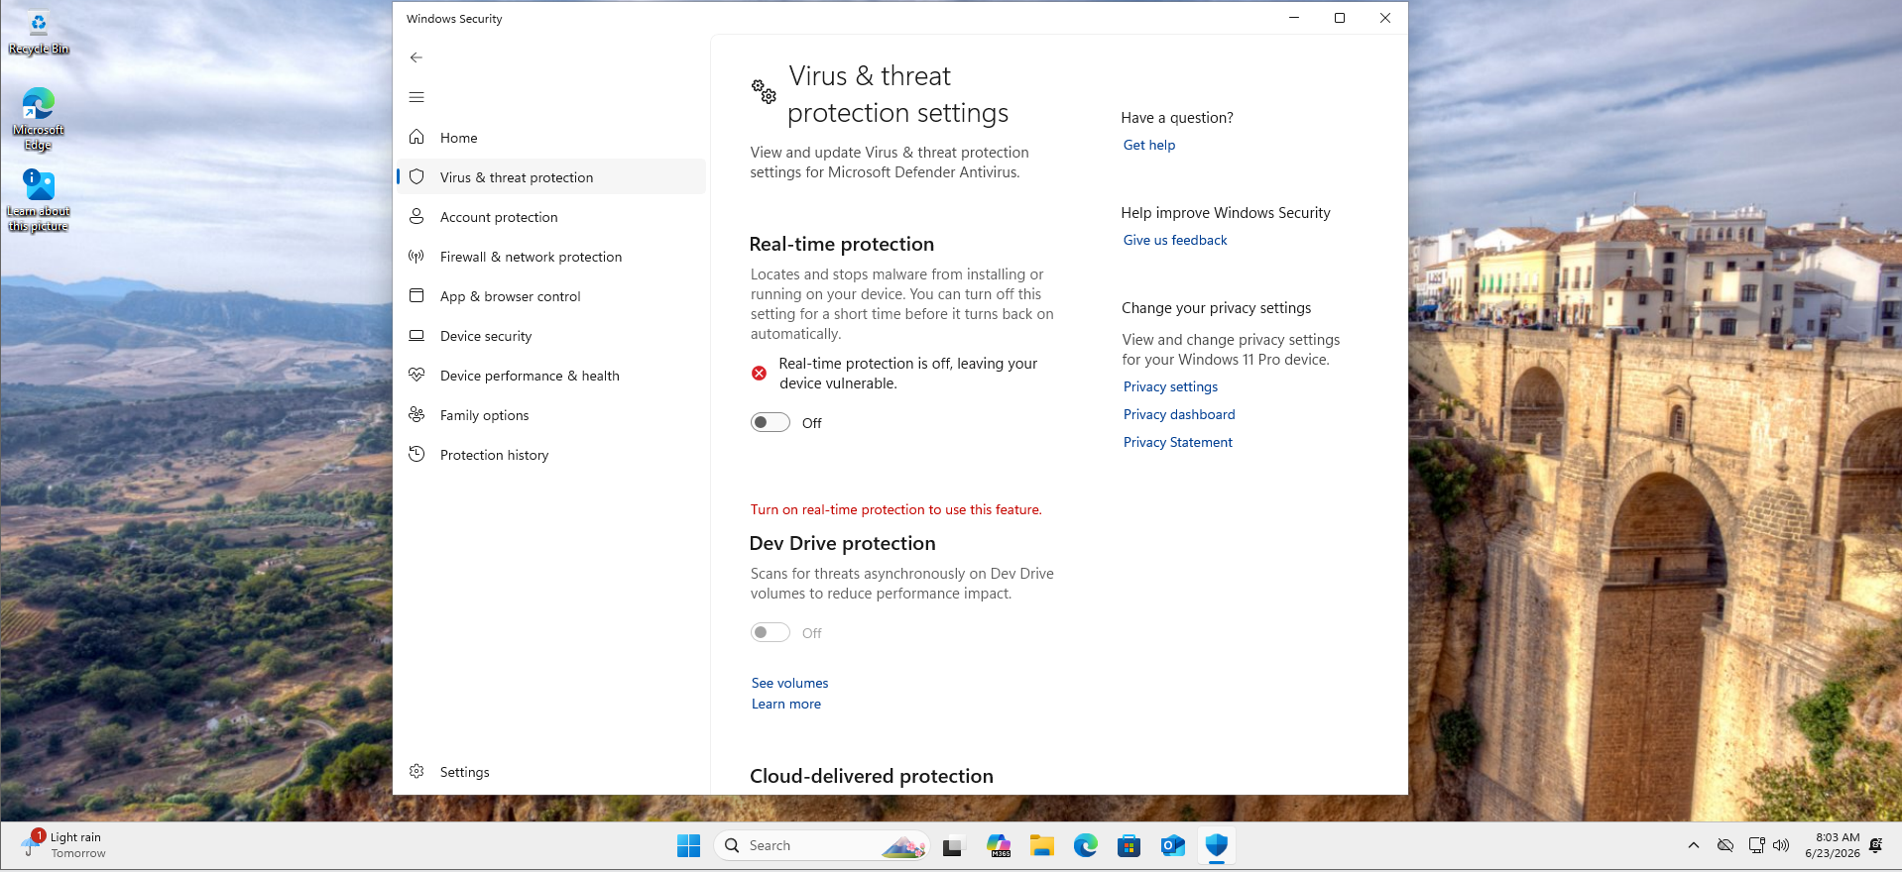Click the shield icon for Virus & threat protection

pyautogui.click(x=416, y=176)
